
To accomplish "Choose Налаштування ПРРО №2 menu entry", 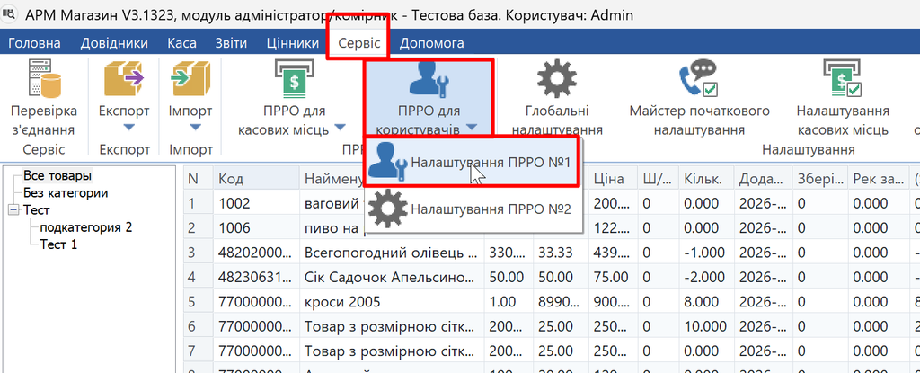I will [x=473, y=209].
